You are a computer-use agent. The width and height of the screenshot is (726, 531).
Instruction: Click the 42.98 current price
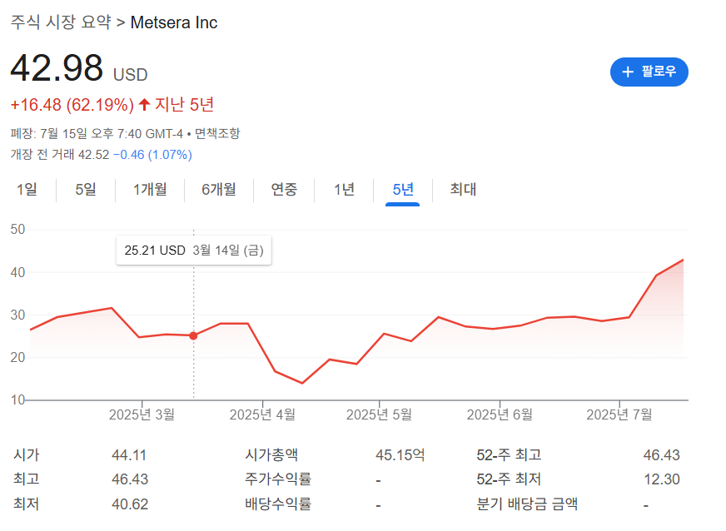point(57,68)
